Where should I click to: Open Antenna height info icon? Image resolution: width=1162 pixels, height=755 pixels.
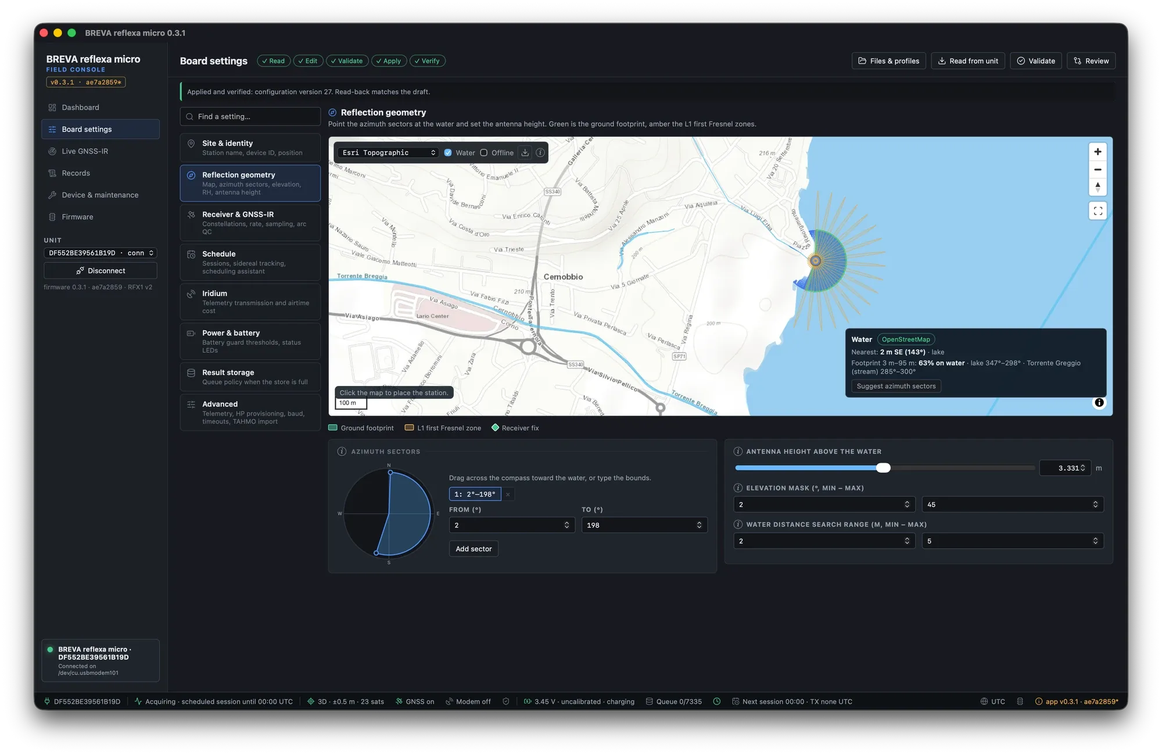(738, 452)
